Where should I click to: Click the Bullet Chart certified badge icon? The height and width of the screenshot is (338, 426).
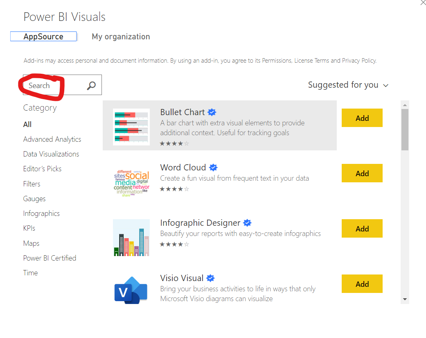(212, 112)
